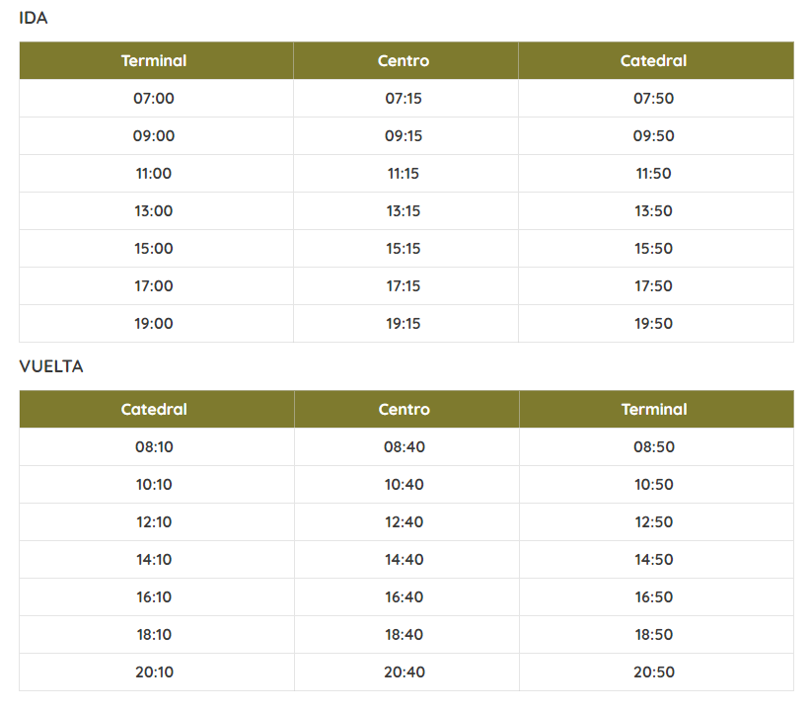Click the 15:15 Centro time cell

coord(404,248)
